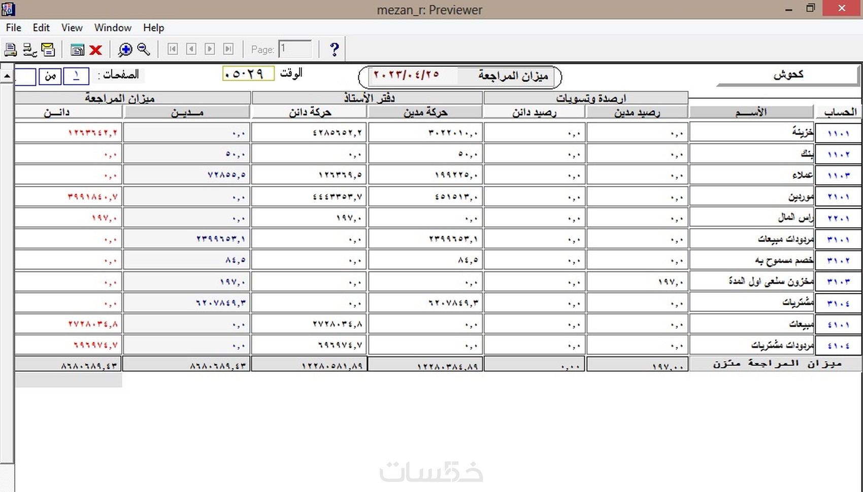The image size is (863, 492).
Task: Click the رصيد مدين value in the مخزون سلعى row
Action: [671, 282]
